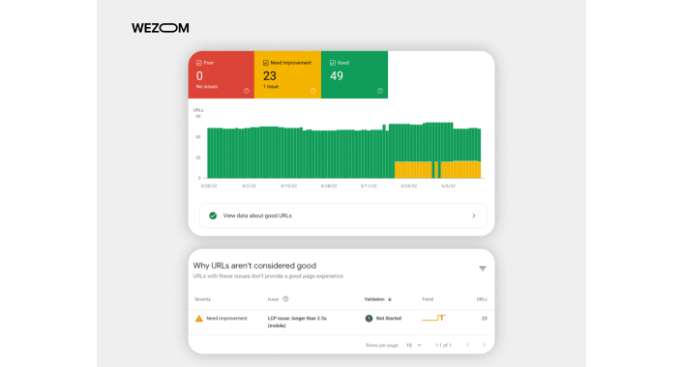Open help icon on Good card
Image resolution: width=684 pixels, height=367 pixels.
coord(380,91)
